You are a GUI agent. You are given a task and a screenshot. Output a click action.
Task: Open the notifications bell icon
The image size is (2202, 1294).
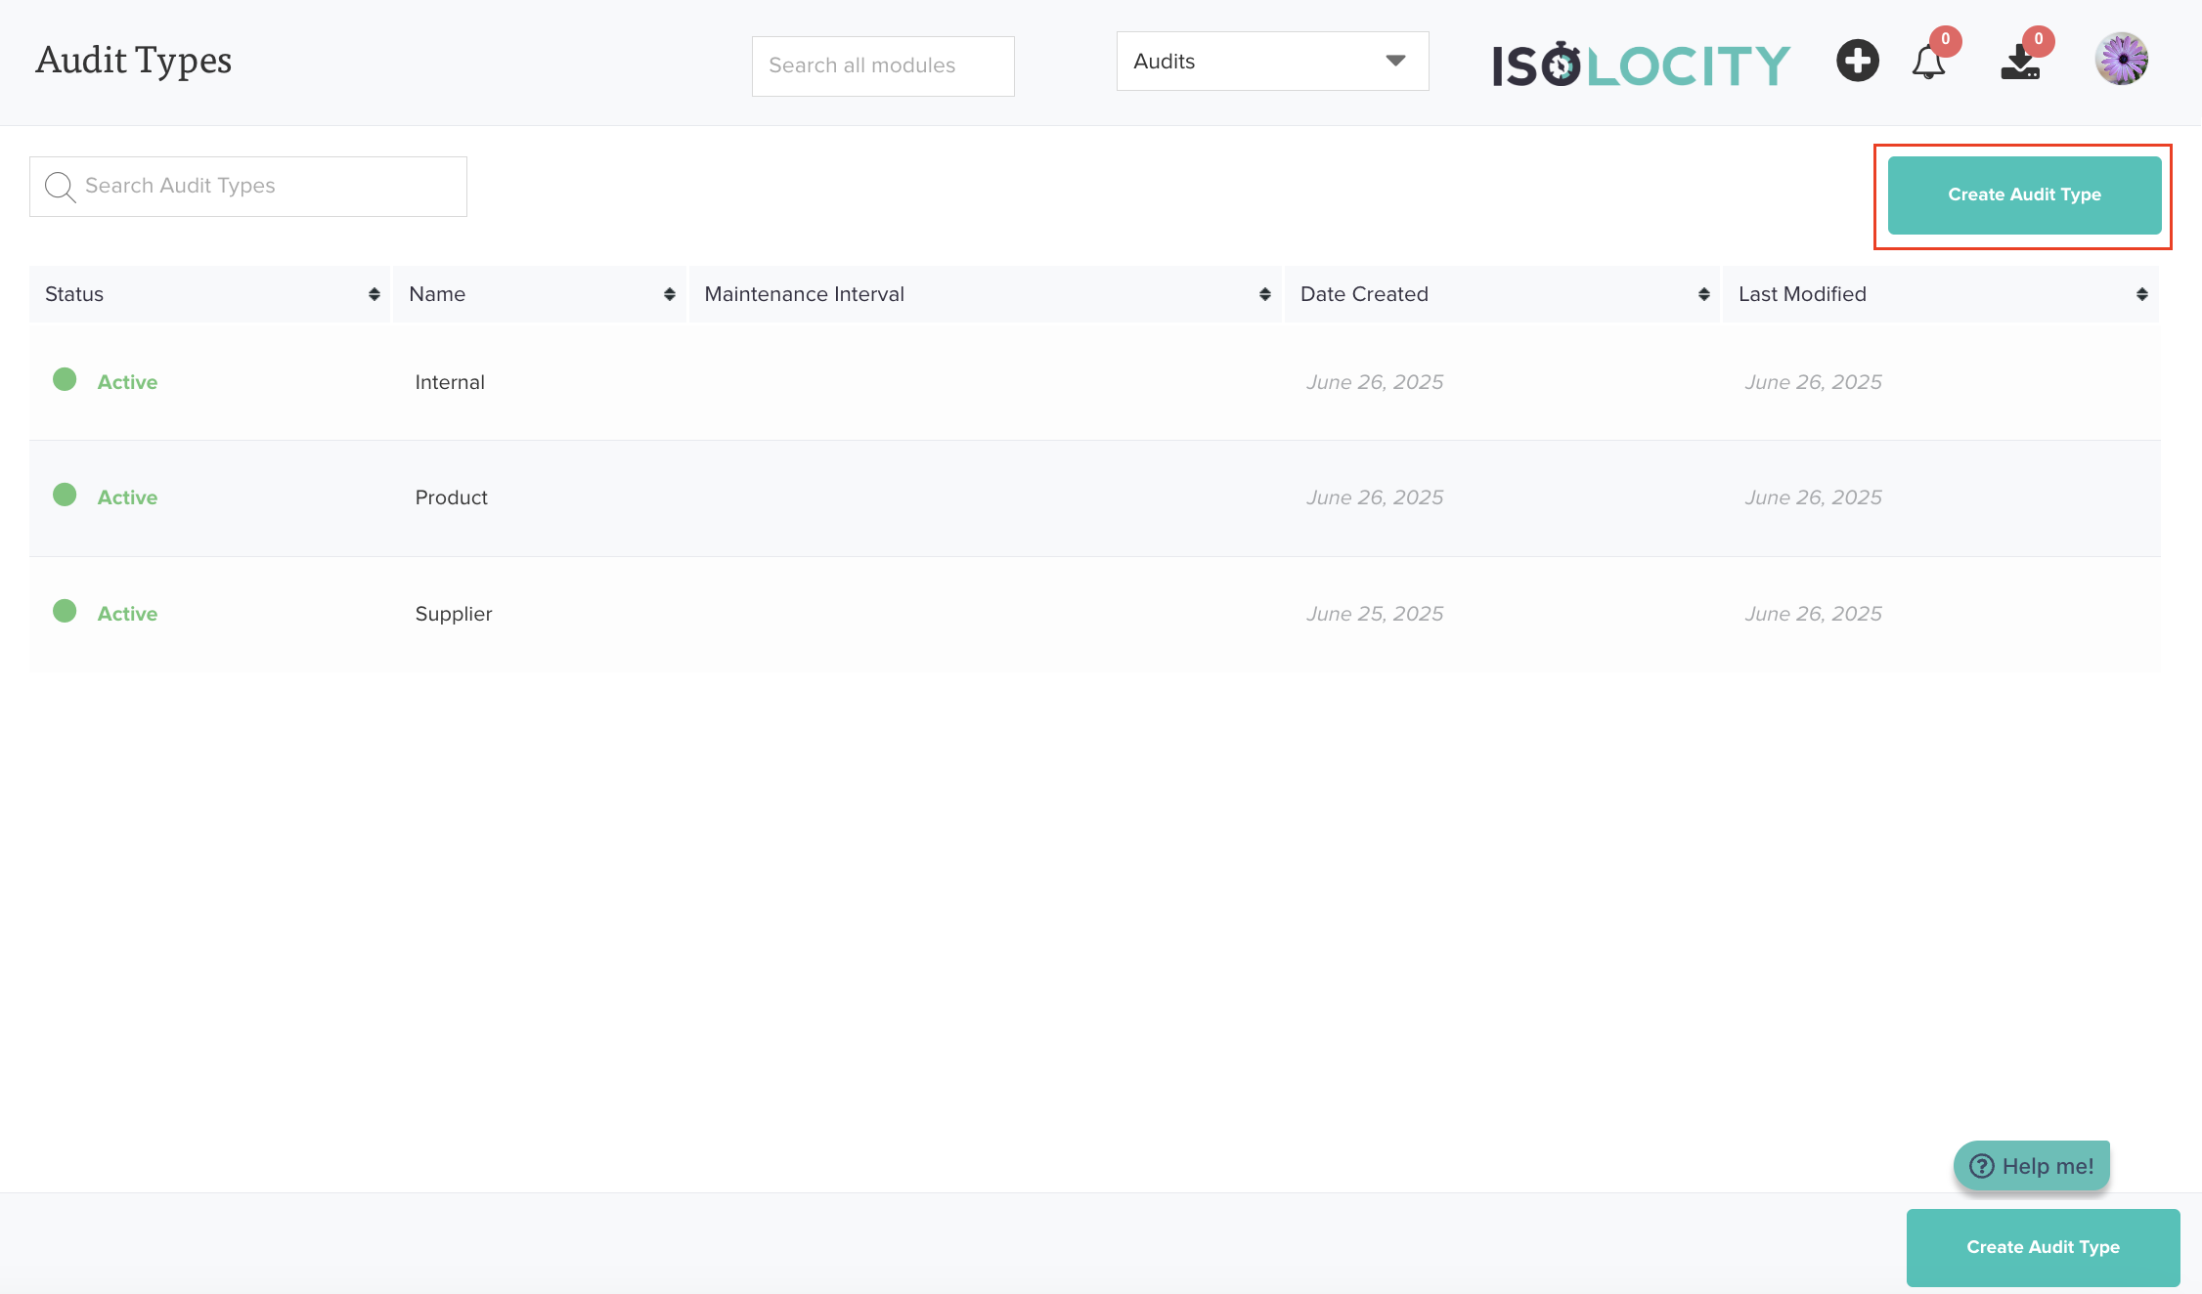click(x=1928, y=63)
